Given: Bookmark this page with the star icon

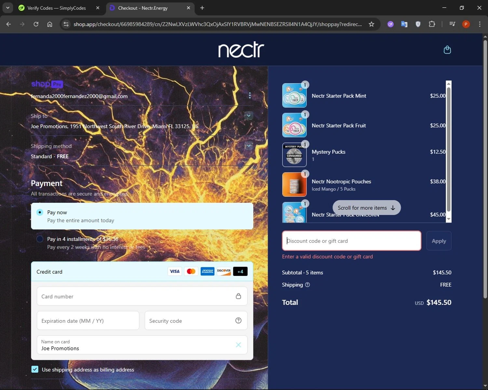Looking at the screenshot, I should click(371, 24).
